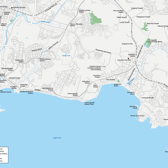Viewport: 168px width, 168px height.
Task: Click the Yuigahama Beach label
Action: (118, 85)
